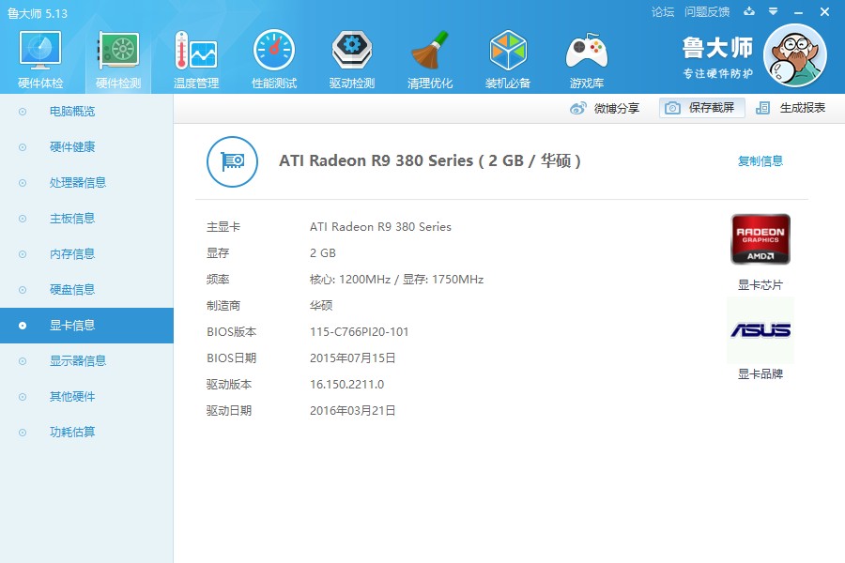The width and height of the screenshot is (845, 563).
Task: Click 生成报表 generate report button
Action: click(791, 108)
